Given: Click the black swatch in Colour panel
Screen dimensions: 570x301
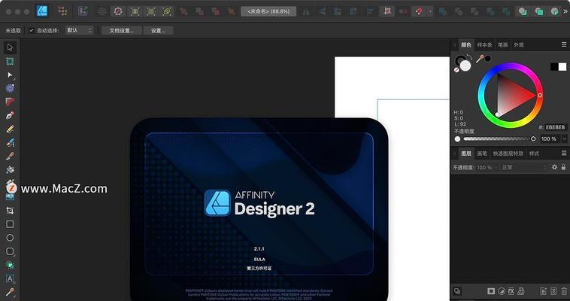Looking at the screenshot, I should (554, 67).
